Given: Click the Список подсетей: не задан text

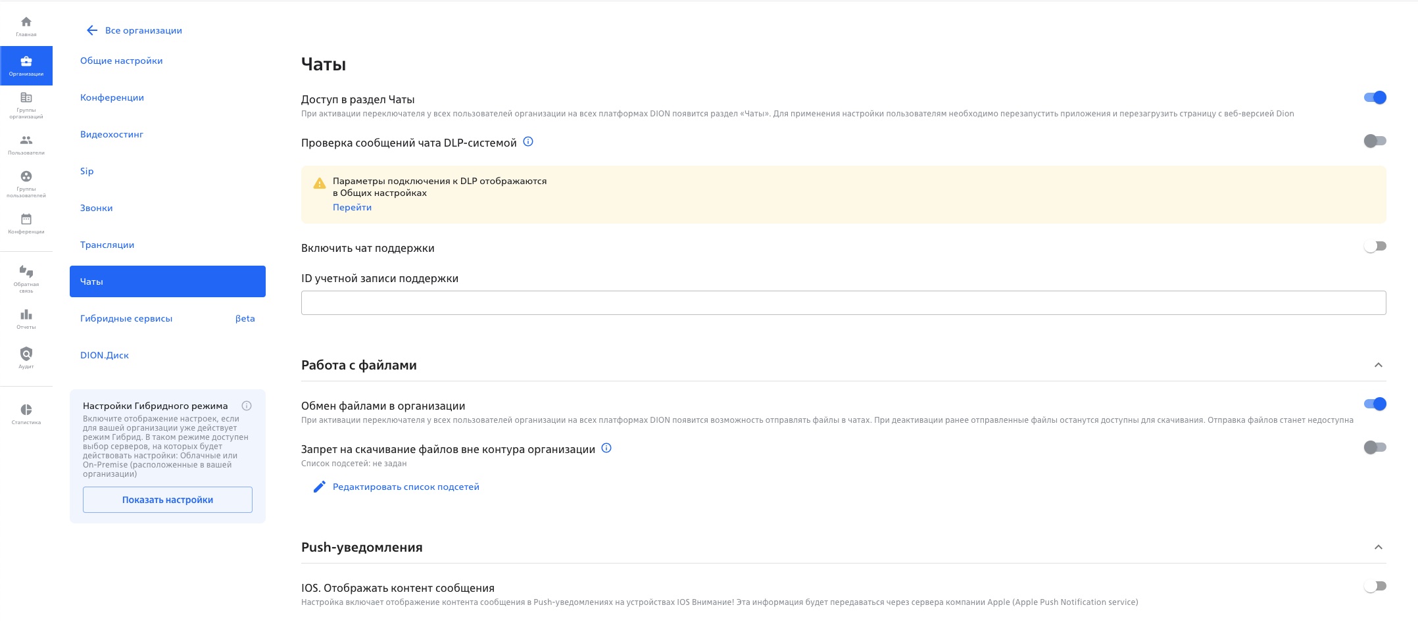Looking at the screenshot, I should (354, 464).
